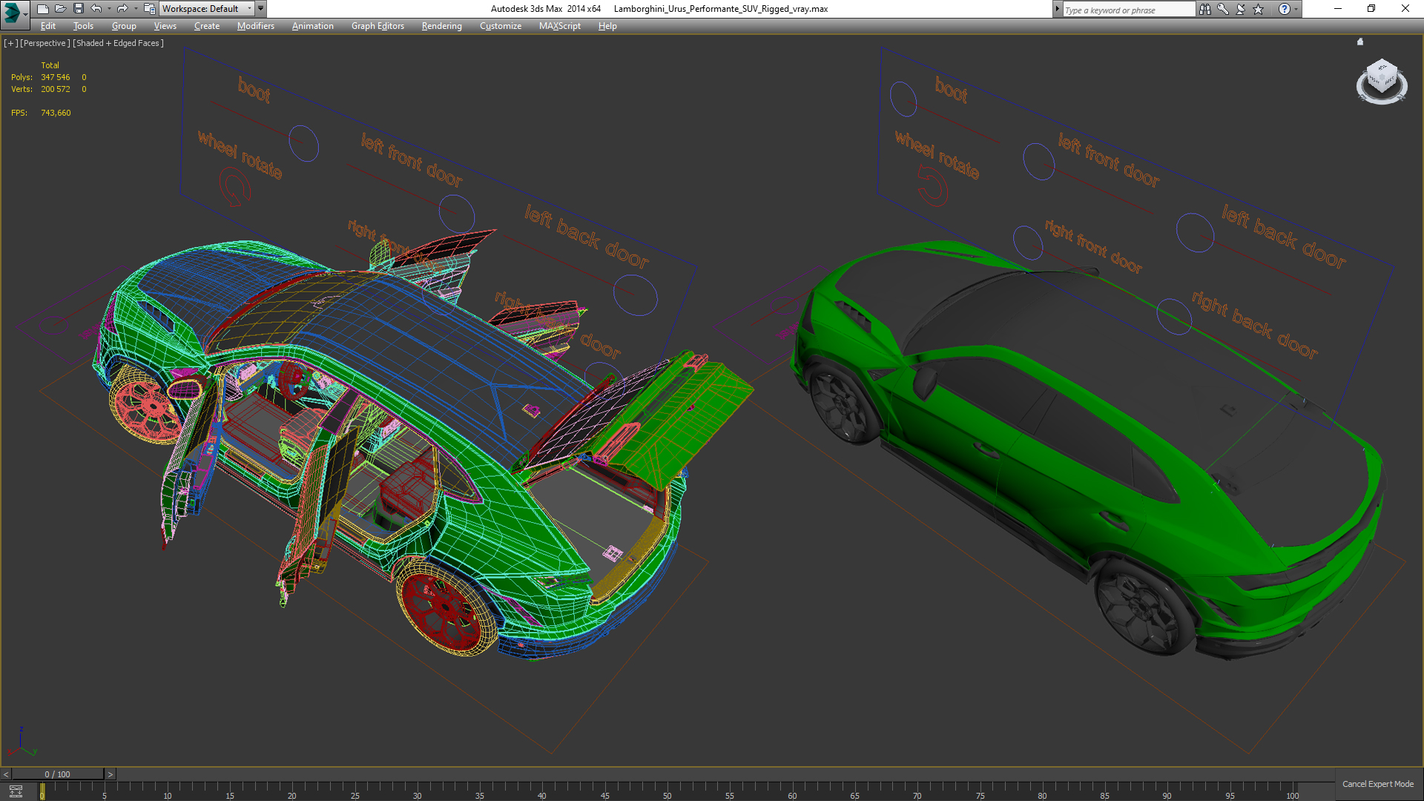
Task: Open Communication Center satellite dish icon
Action: [1241, 9]
